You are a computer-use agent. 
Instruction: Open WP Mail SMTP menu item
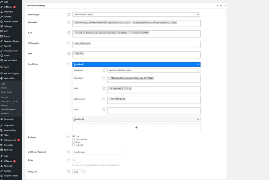[x=10, y=60]
